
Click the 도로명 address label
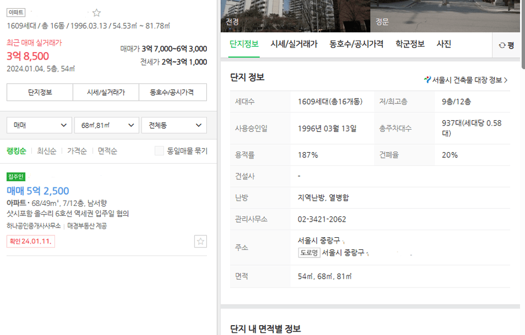(309, 253)
